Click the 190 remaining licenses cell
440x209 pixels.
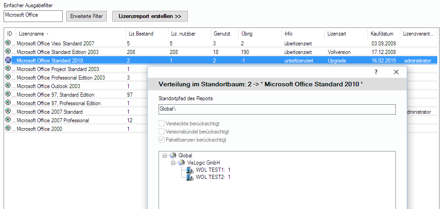click(x=245, y=52)
